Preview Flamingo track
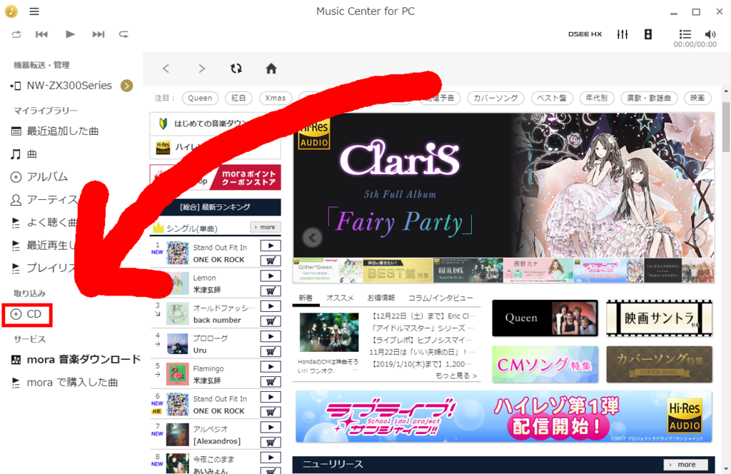 coord(271,367)
